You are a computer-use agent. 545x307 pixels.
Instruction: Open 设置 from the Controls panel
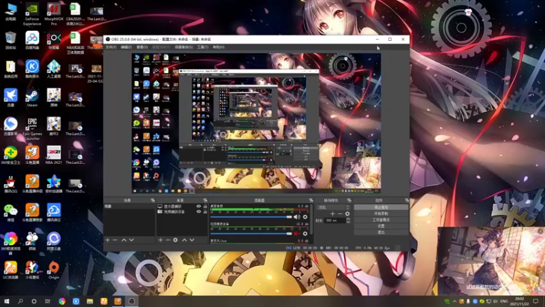click(381, 226)
